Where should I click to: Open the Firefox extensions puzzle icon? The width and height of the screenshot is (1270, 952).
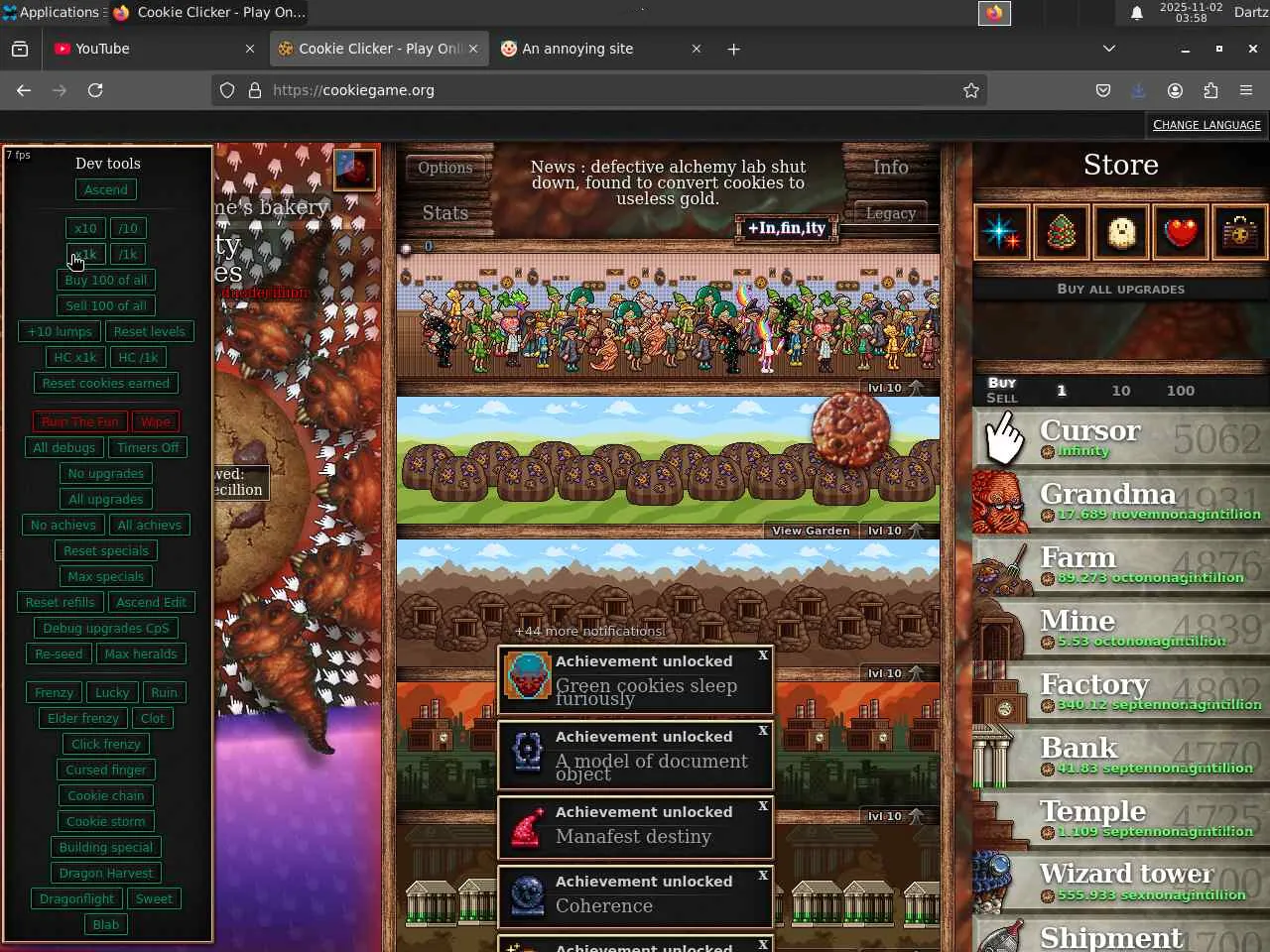point(1210,90)
